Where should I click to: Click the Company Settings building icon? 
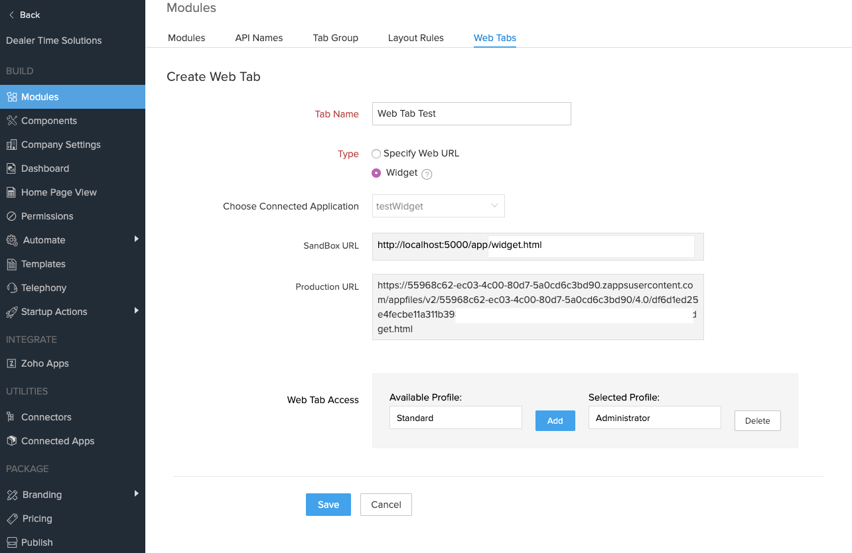(11, 145)
